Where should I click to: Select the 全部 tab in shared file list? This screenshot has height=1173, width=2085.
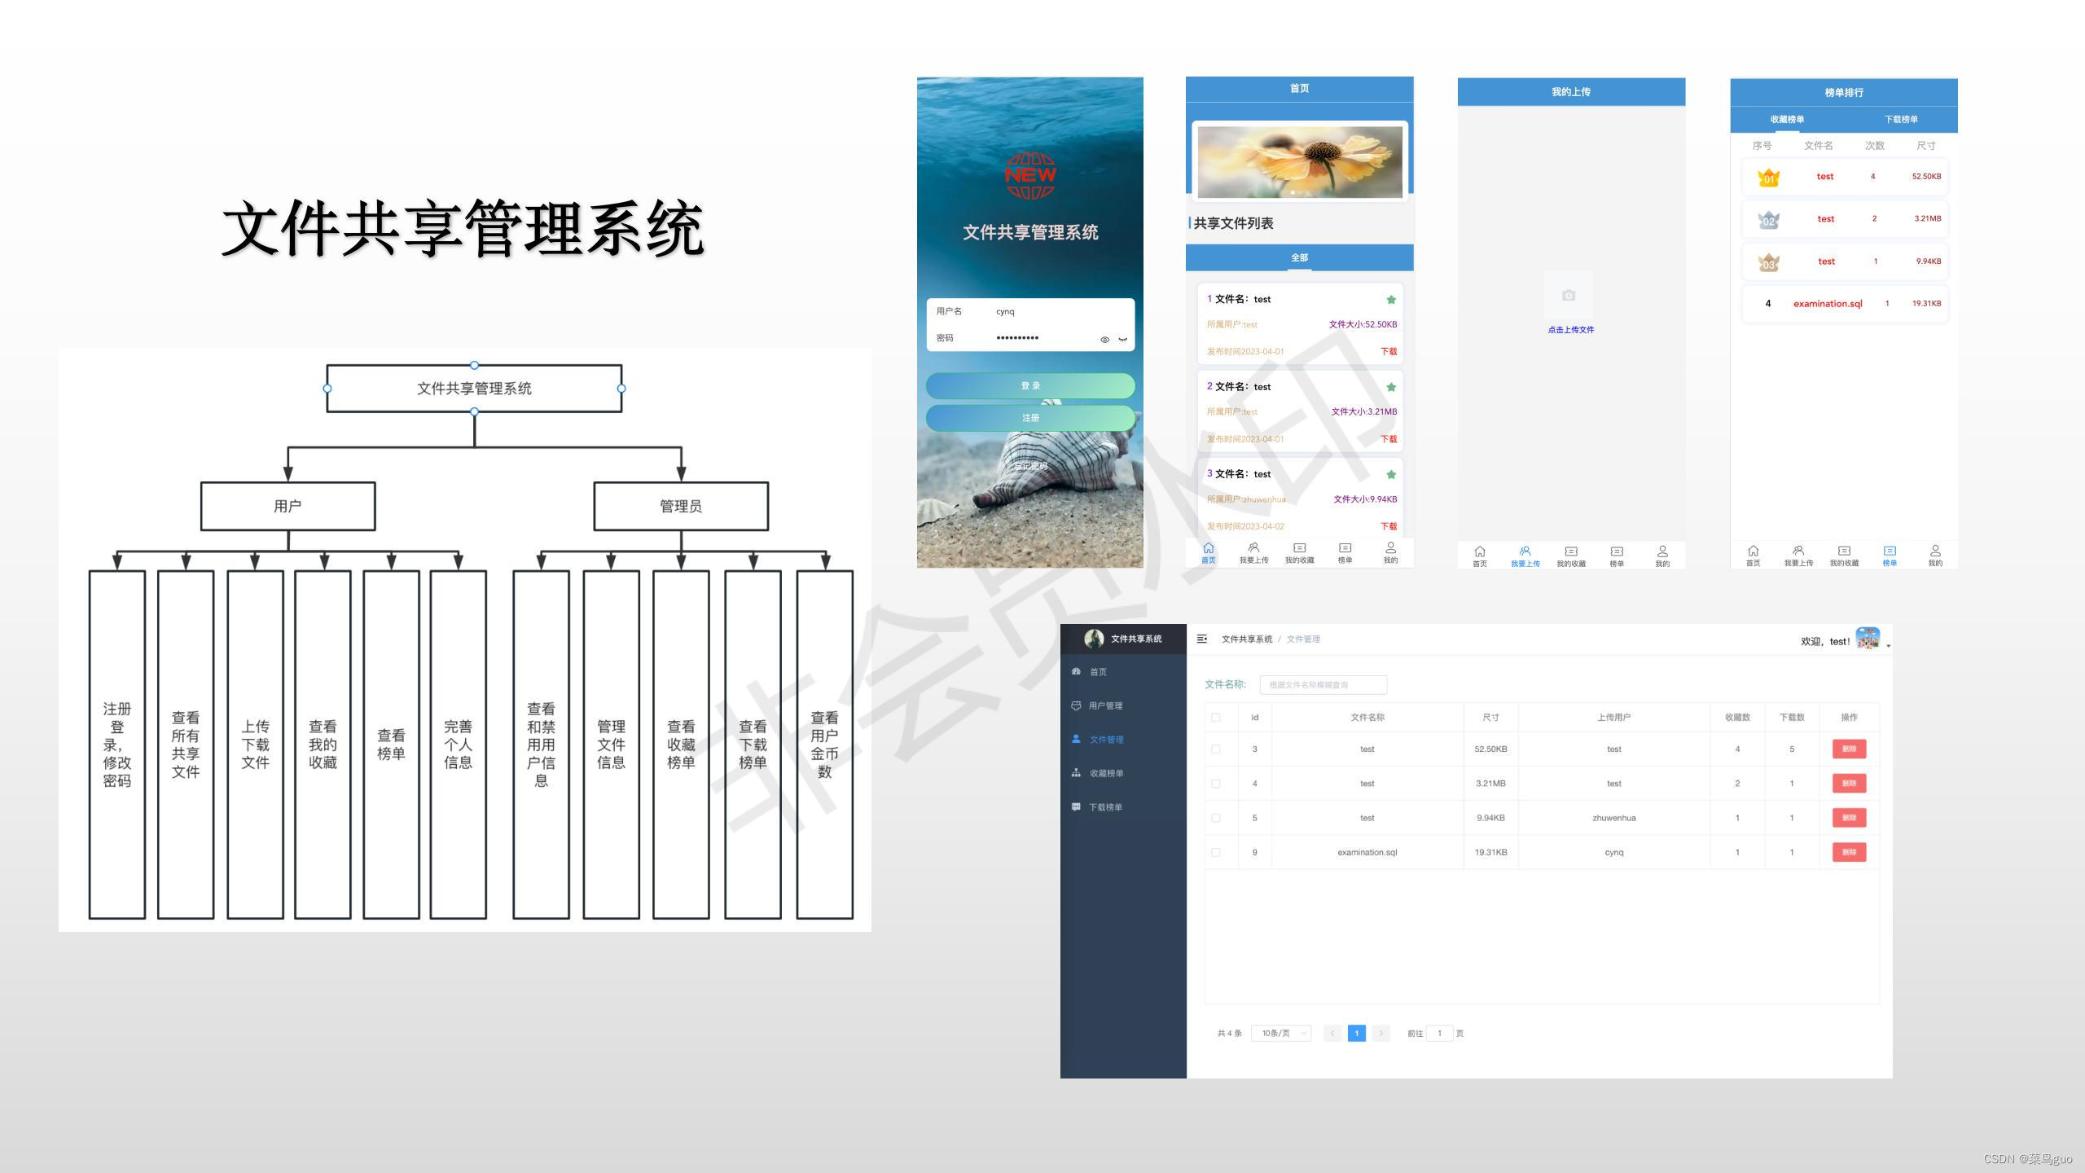1299,257
